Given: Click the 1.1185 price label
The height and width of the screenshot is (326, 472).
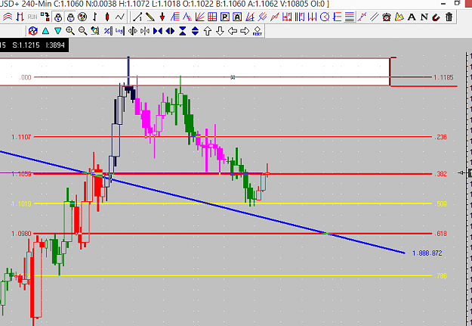Looking at the screenshot, I should (x=443, y=77).
